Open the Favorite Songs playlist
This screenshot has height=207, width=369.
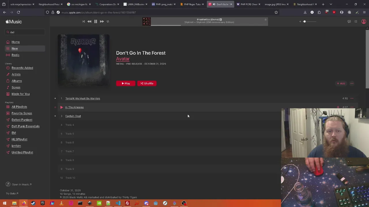coord(22,113)
